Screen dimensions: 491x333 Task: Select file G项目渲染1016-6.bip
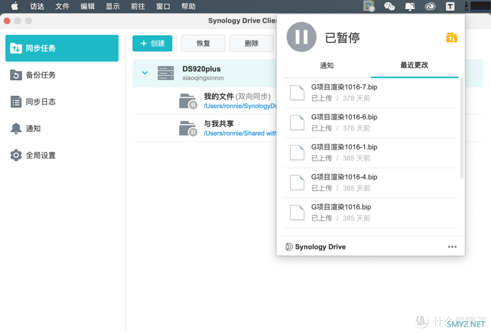371,123
